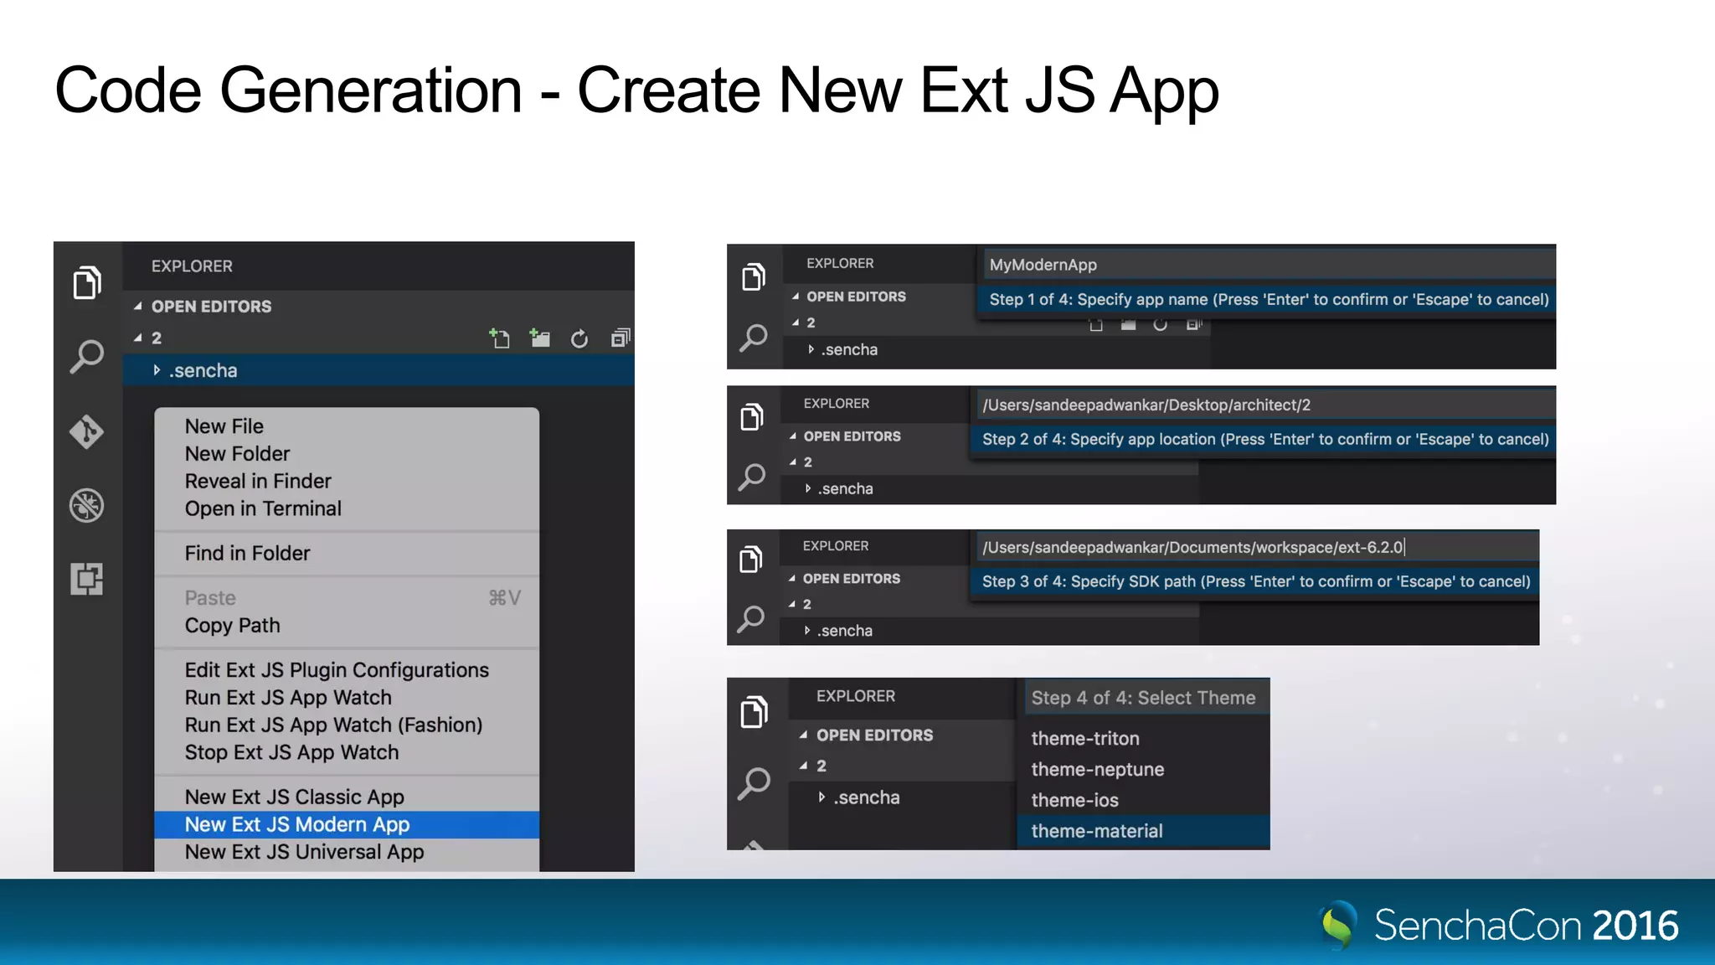Select Reveal in Finder menu entry
This screenshot has height=965, width=1715.
click(x=347, y=482)
